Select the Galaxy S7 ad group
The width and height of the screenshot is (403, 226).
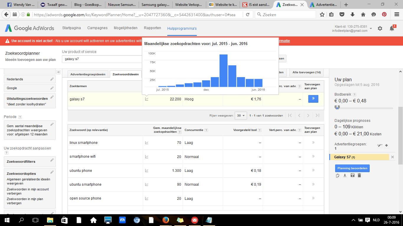click(359, 157)
